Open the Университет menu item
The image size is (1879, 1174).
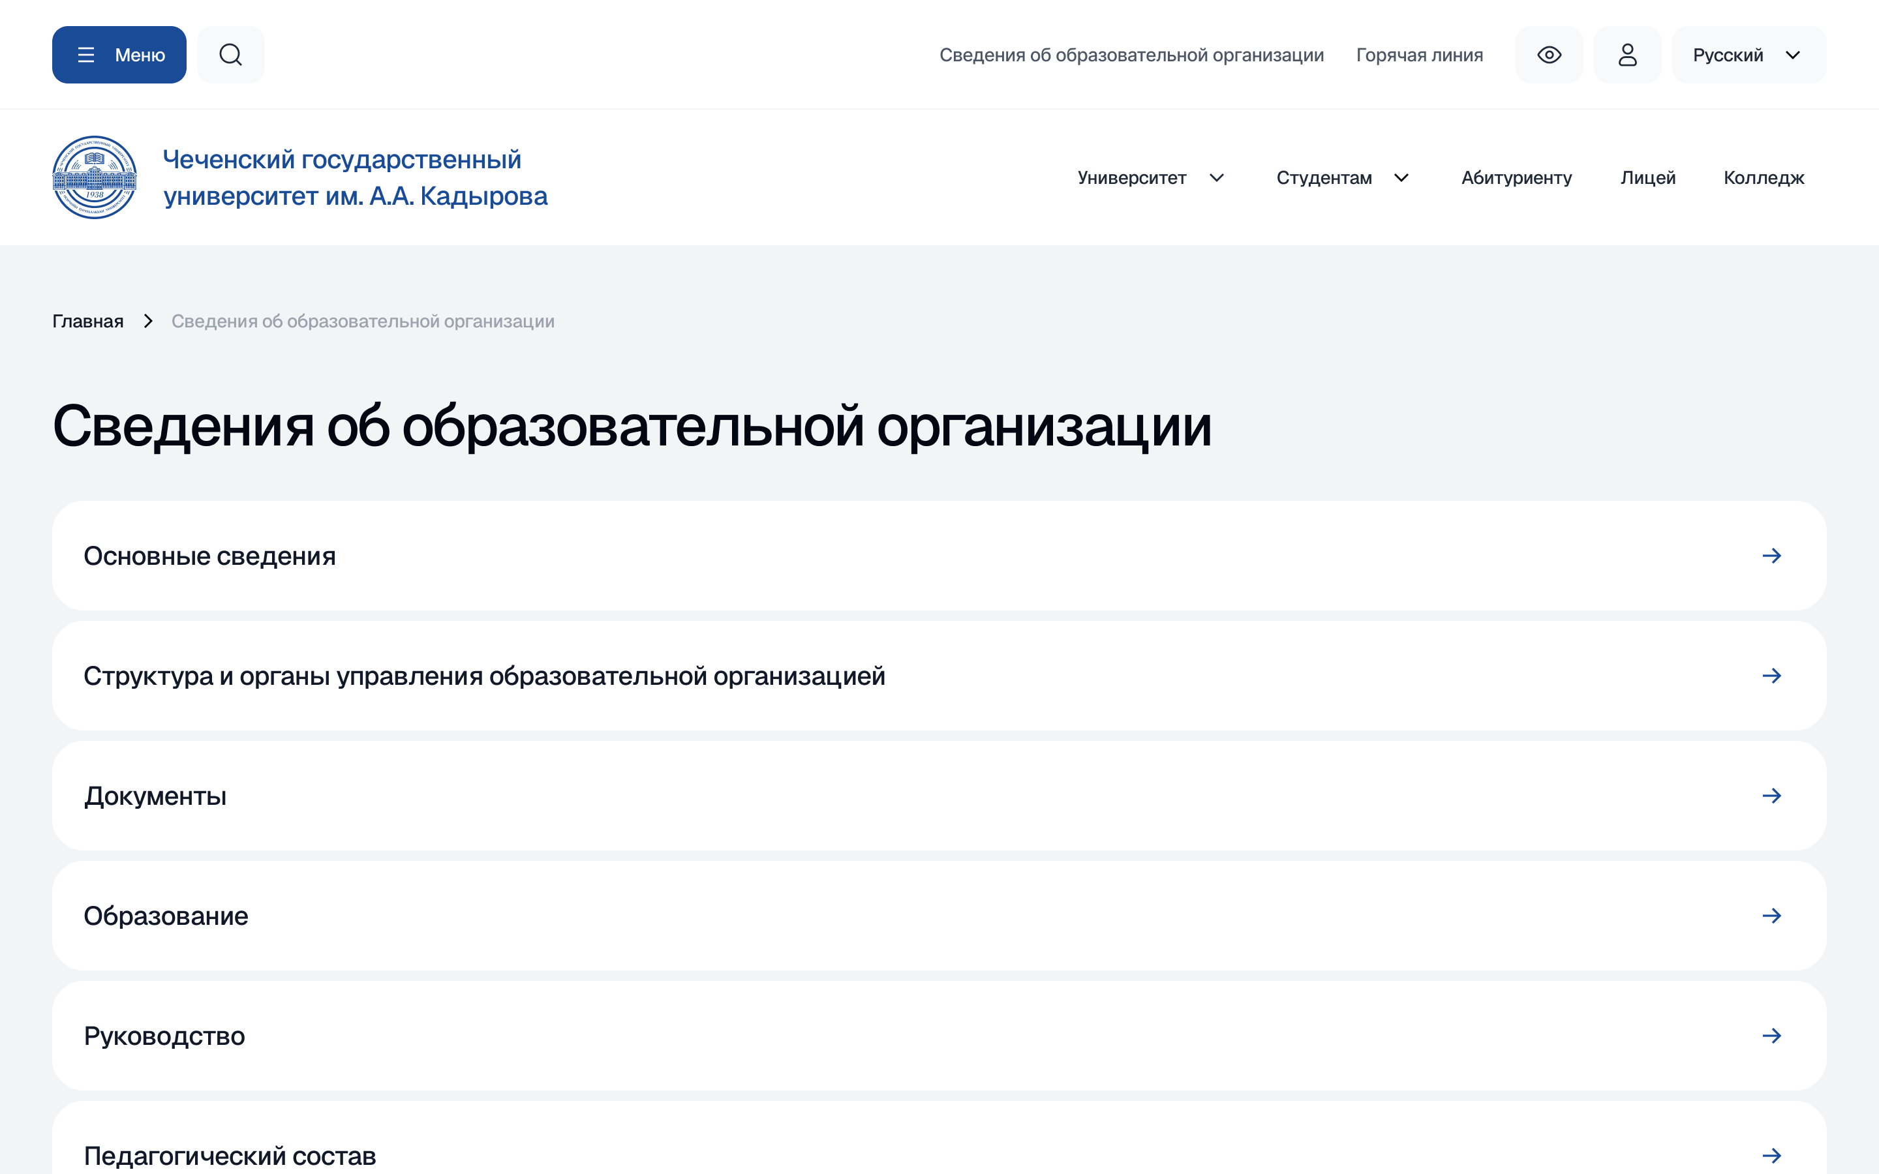tap(1131, 178)
